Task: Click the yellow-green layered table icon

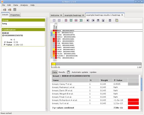Action: coord(117,21)
